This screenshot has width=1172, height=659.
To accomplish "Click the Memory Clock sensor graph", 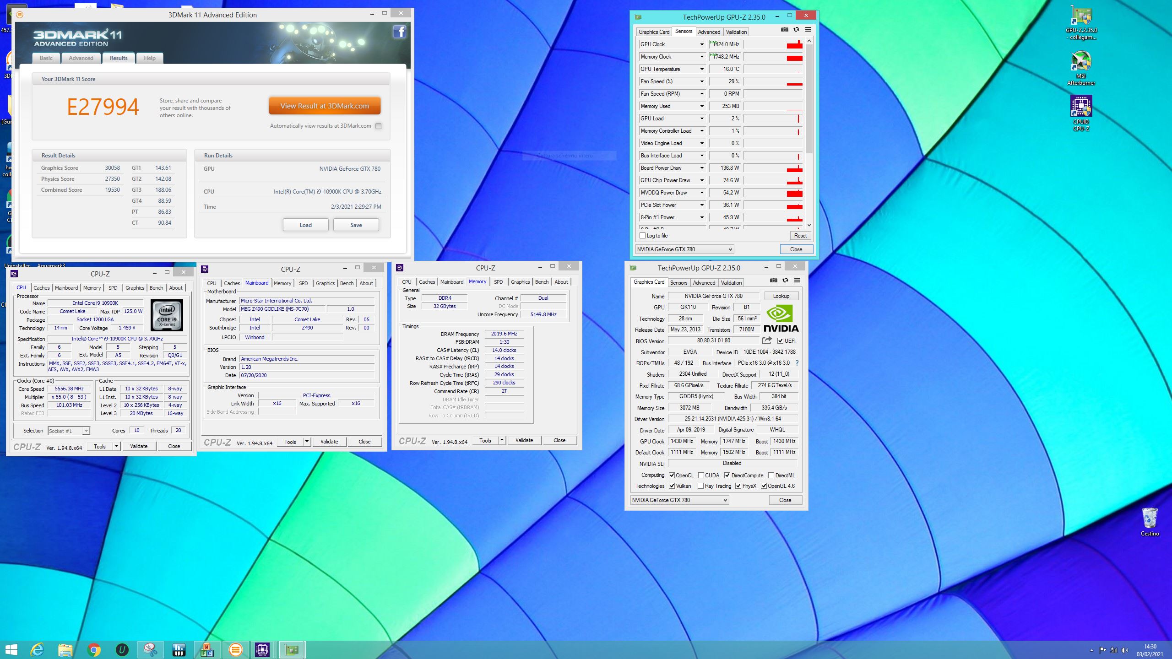I will [x=773, y=57].
